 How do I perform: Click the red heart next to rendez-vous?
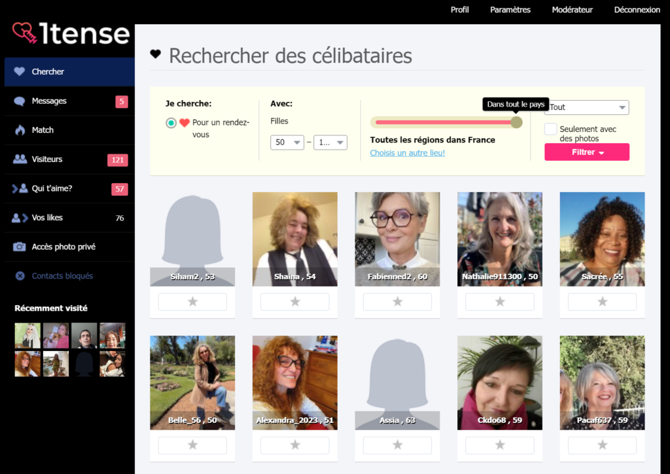point(184,123)
